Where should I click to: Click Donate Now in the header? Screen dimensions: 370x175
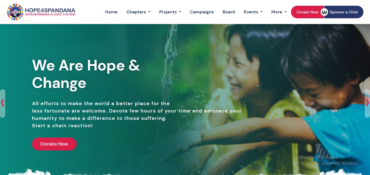pyautogui.click(x=307, y=12)
